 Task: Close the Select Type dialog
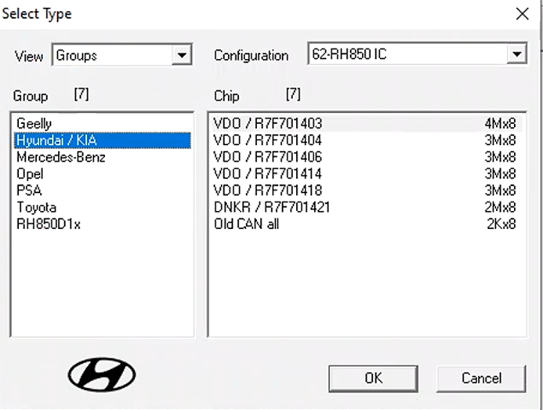click(522, 13)
